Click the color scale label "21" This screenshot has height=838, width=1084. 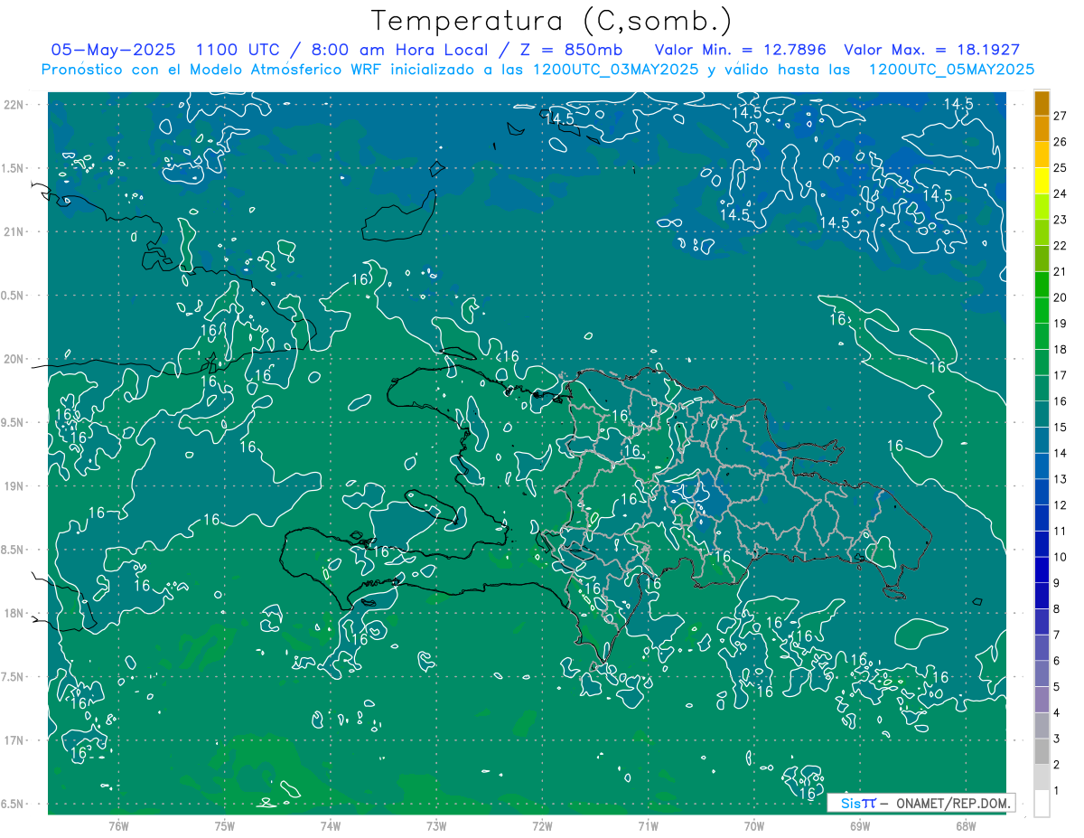point(1061,272)
